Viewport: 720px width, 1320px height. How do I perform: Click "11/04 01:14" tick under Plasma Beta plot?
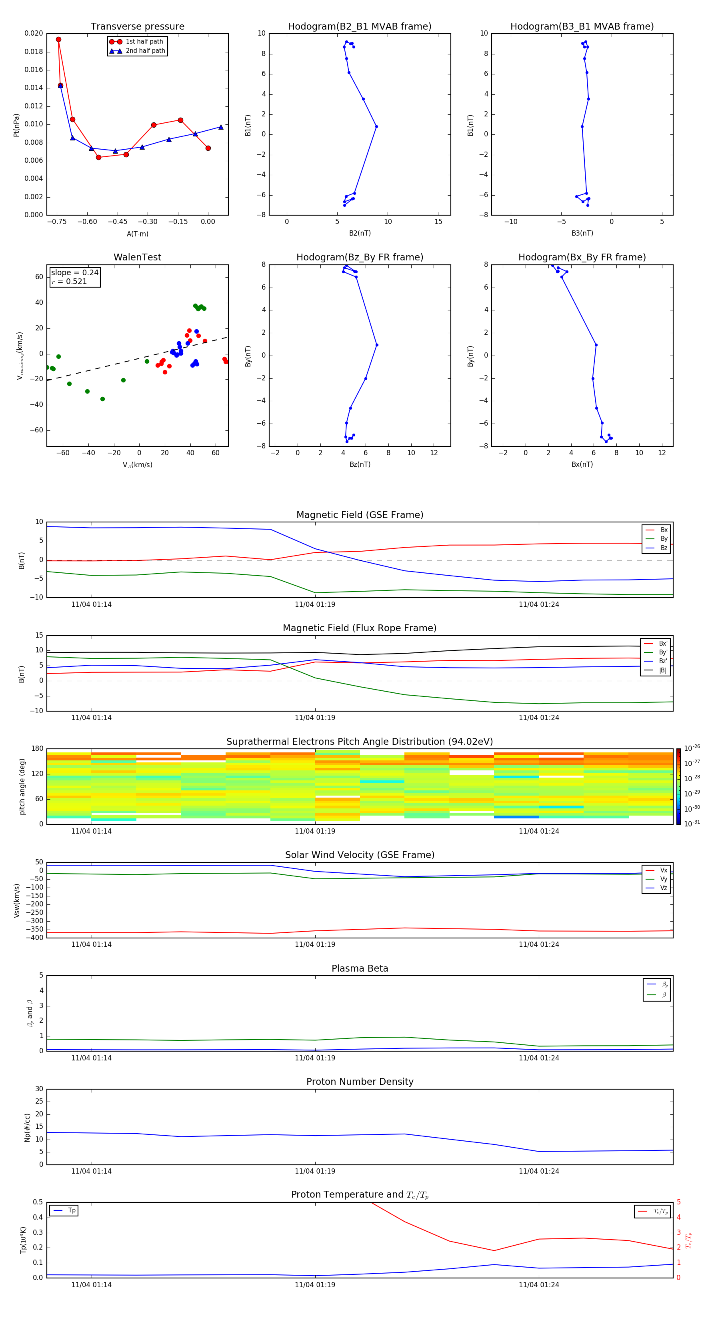click(91, 1058)
